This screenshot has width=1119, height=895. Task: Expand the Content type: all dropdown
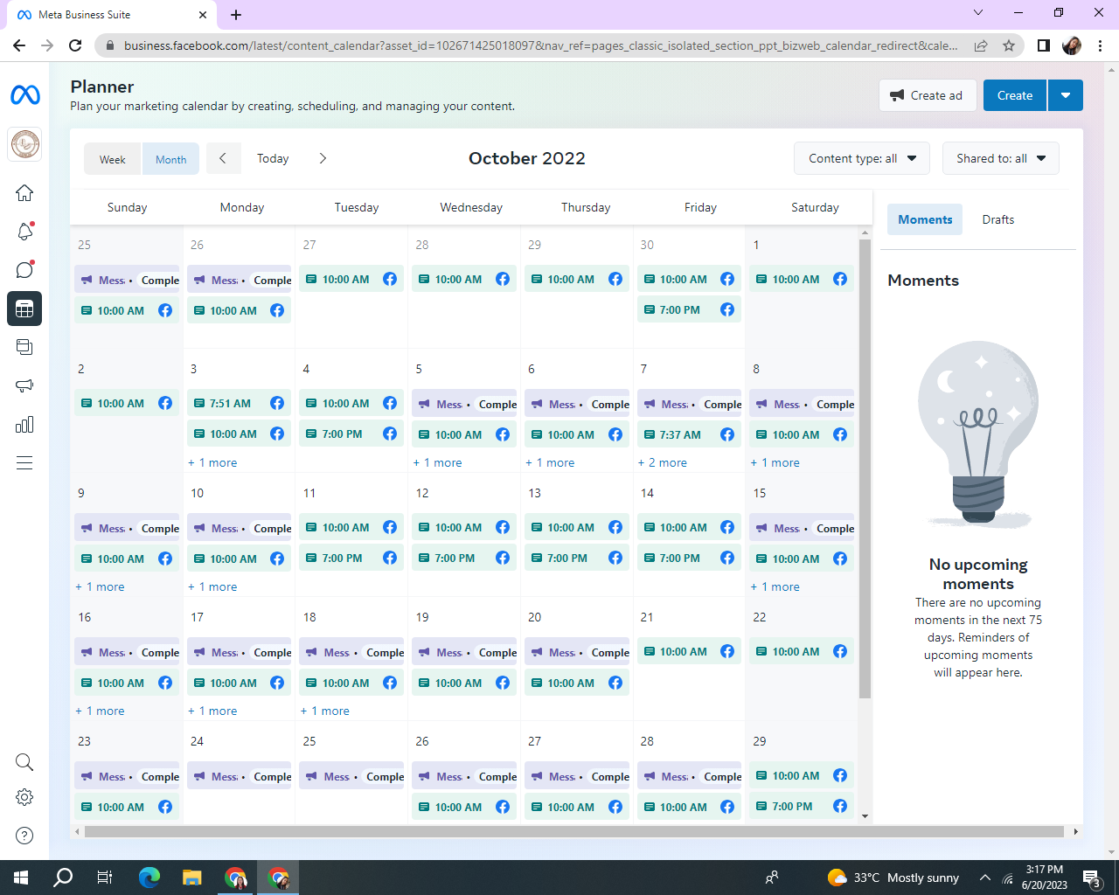(862, 158)
